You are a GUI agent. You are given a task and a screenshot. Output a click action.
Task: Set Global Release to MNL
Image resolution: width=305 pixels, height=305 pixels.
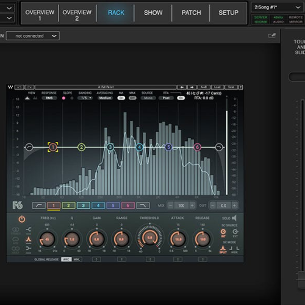[76, 259]
